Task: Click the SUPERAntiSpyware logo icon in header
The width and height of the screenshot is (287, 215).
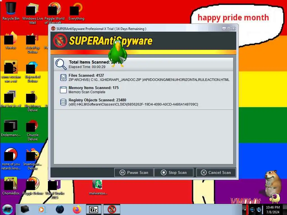Action: (x=60, y=41)
